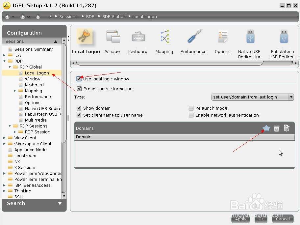Expand the View Client node
Screen dimensions: 300x225
pyautogui.click(x=4, y=138)
